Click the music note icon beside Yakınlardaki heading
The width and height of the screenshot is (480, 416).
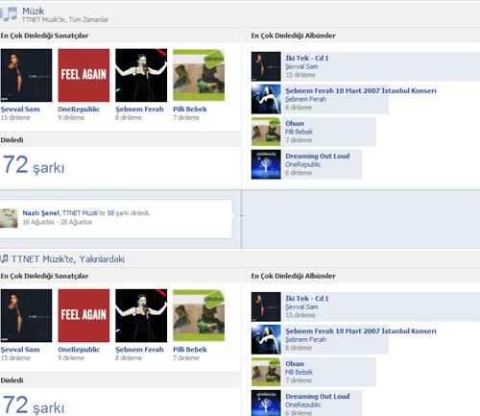point(4,258)
